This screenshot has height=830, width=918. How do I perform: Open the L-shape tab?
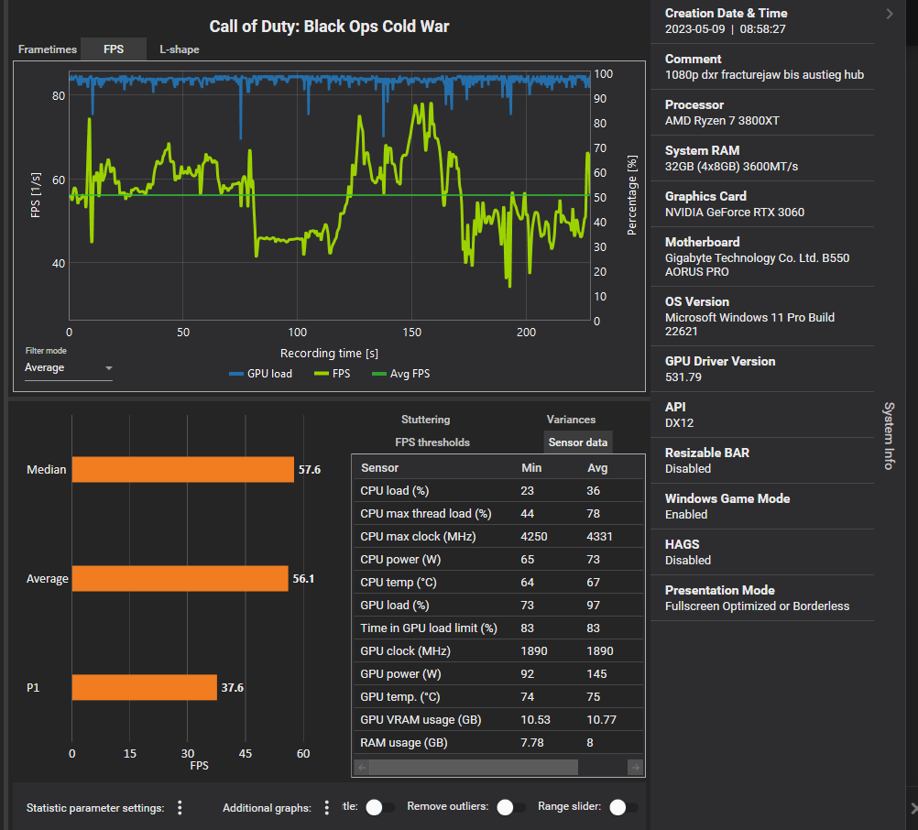180,49
